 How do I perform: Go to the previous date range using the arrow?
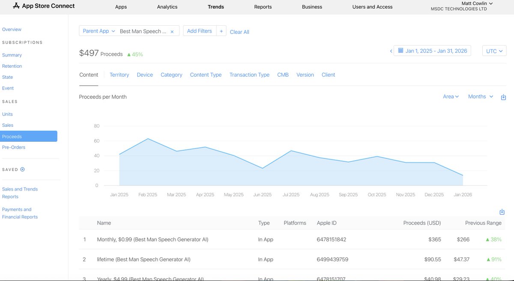click(391, 51)
